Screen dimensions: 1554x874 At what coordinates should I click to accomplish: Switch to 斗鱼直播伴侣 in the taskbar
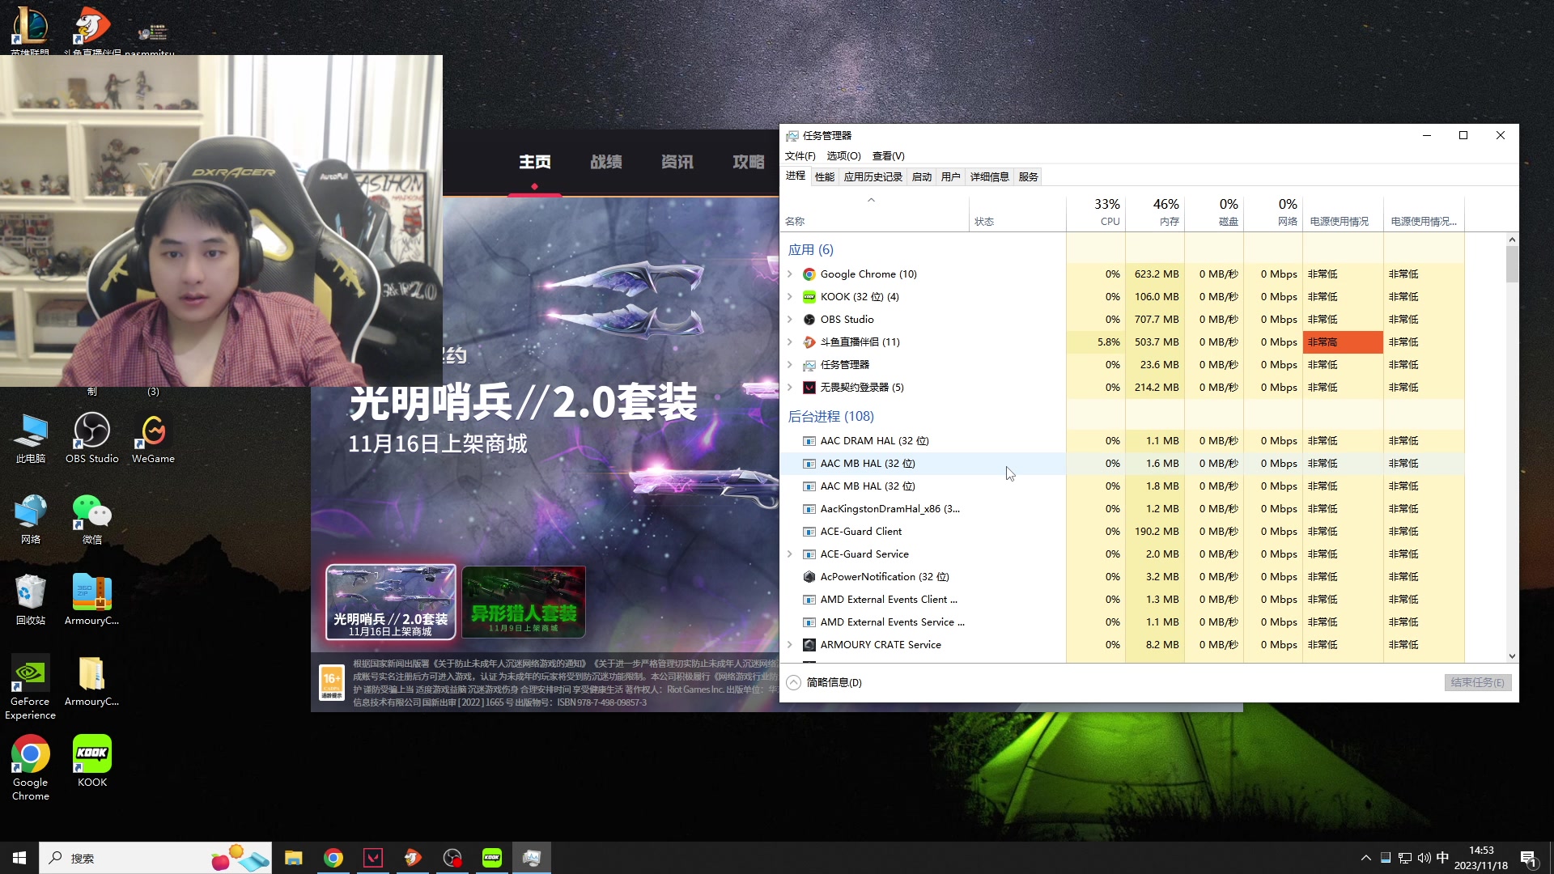[x=412, y=858]
